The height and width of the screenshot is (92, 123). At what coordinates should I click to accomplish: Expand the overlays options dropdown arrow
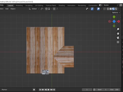click(101, 9)
